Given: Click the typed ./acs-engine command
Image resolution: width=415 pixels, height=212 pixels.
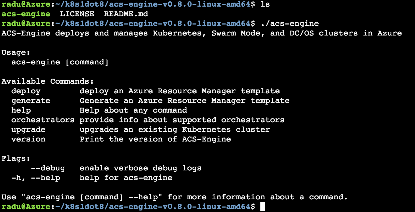Looking at the screenshot, I should point(290,24).
